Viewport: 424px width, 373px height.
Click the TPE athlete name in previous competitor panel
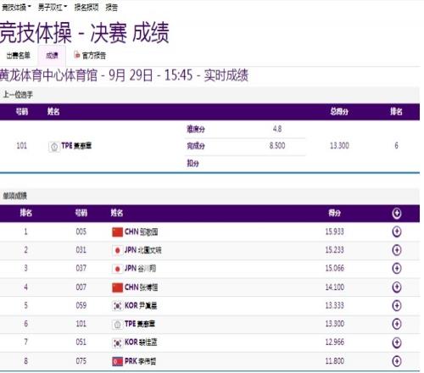click(76, 146)
